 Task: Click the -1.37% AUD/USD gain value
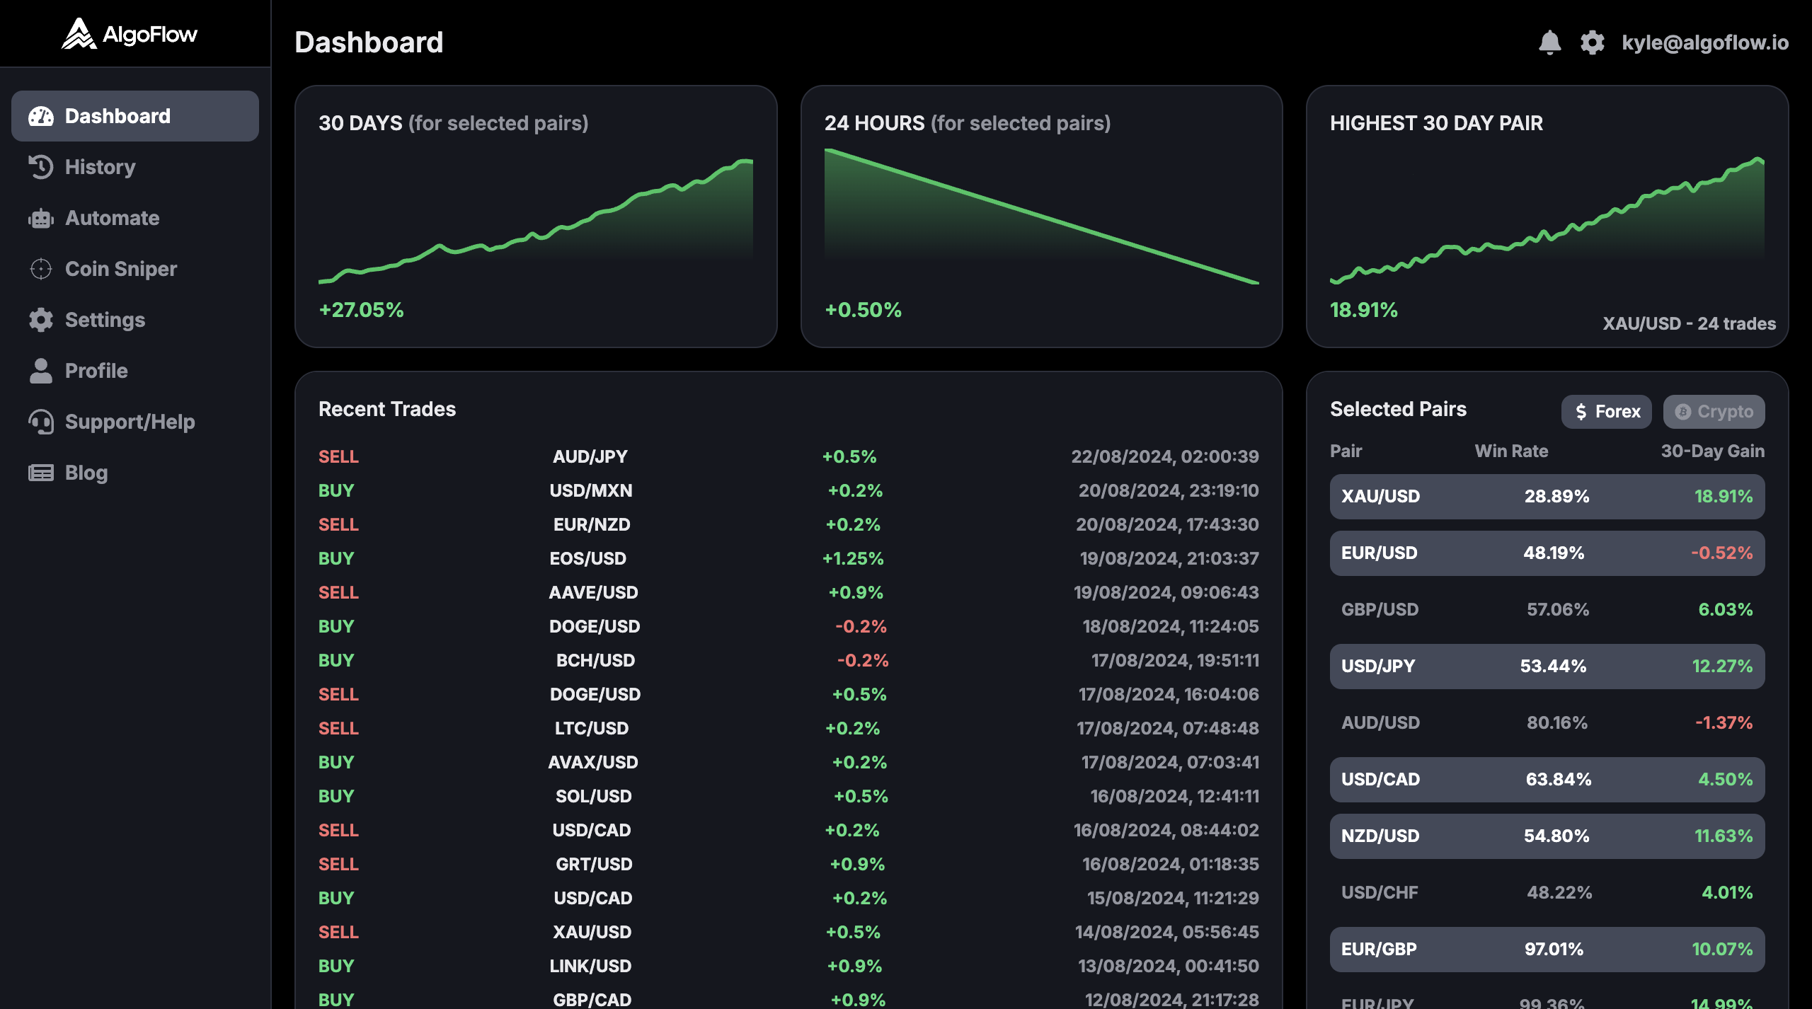coord(1724,723)
